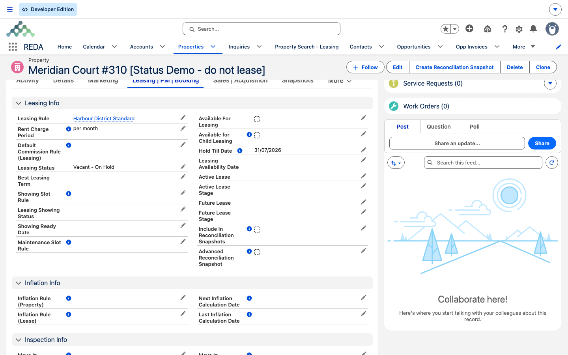Open the App Launcher grid icon
Image resolution: width=568 pixels, height=355 pixels.
pyautogui.click(x=13, y=47)
